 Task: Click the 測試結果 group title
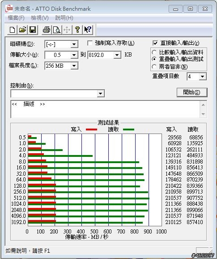108,123
